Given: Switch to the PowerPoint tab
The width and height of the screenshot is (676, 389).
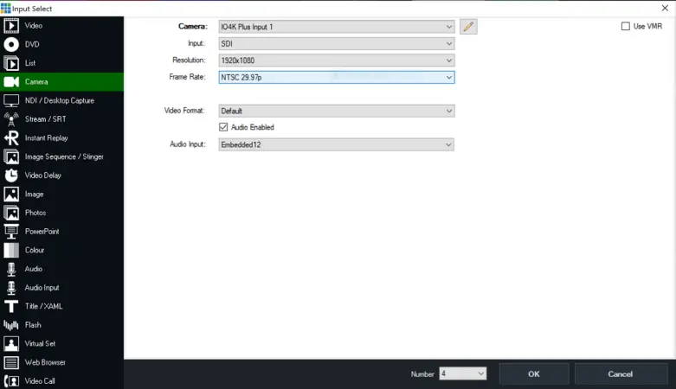Looking at the screenshot, I should [61, 232].
